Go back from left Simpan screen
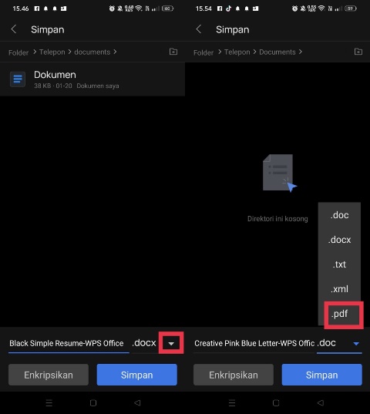370x414 pixels. pyautogui.click(x=14, y=29)
